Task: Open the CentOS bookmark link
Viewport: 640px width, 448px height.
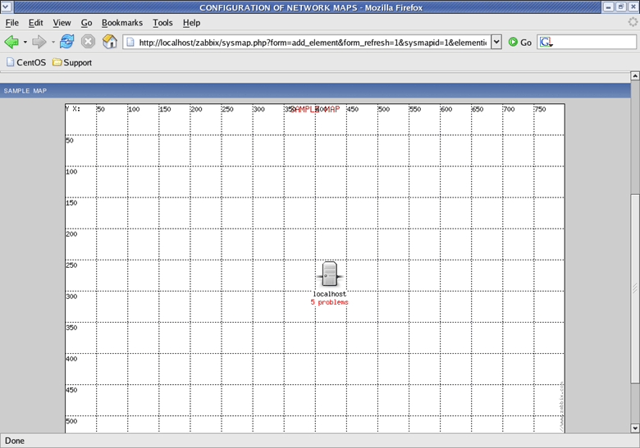Action: pos(25,62)
